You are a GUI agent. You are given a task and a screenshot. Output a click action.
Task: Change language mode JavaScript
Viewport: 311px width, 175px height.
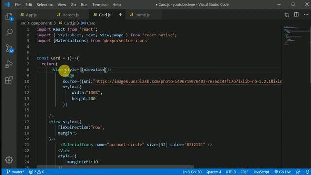261,172
